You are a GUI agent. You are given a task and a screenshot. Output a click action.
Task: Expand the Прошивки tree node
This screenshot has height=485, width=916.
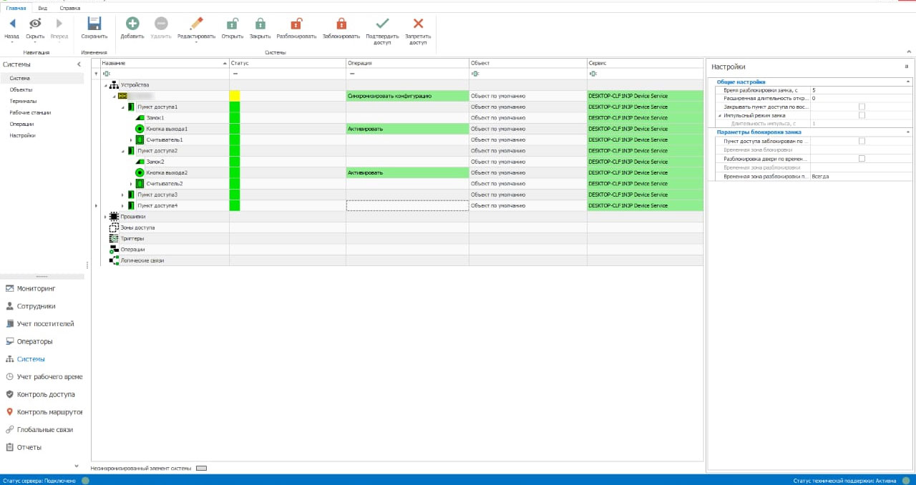106,217
